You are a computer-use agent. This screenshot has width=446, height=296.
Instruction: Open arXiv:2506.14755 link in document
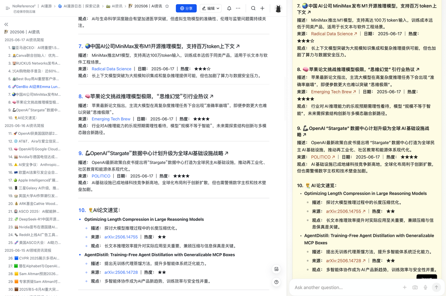(121, 237)
